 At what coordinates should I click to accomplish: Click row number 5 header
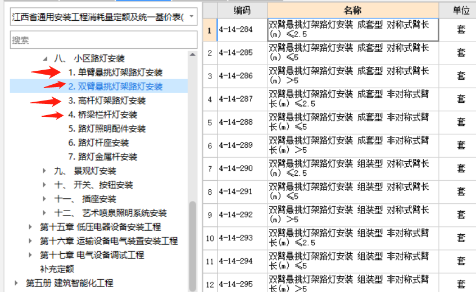210,122
